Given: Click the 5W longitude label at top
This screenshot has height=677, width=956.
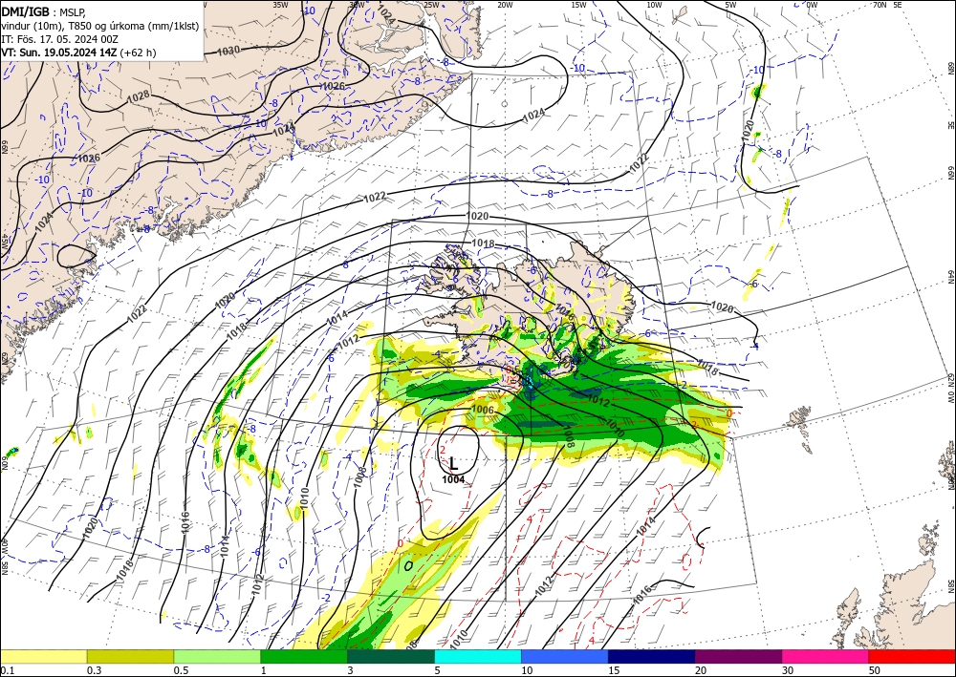Looking at the screenshot, I should [x=730, y=5].
